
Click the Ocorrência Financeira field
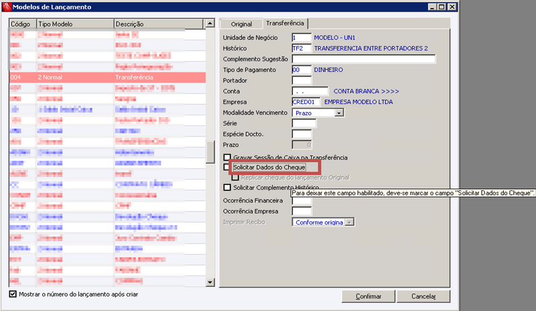click(x=301, y=201)
